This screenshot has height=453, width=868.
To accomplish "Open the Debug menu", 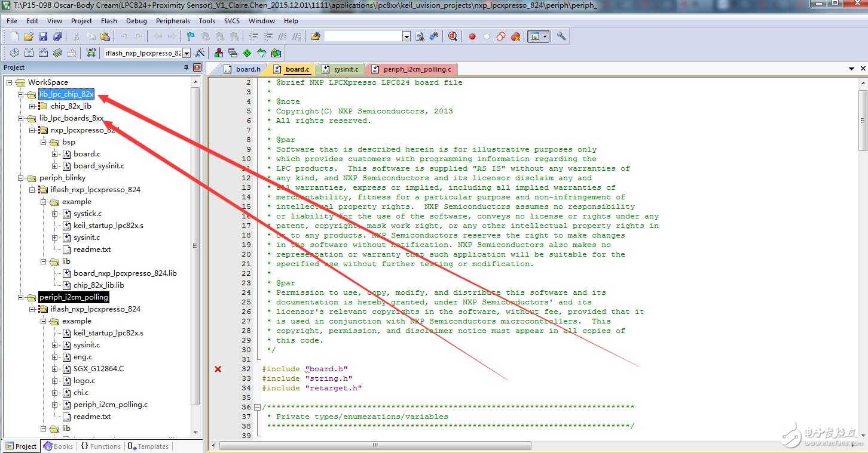I will [x=136, y=21].
